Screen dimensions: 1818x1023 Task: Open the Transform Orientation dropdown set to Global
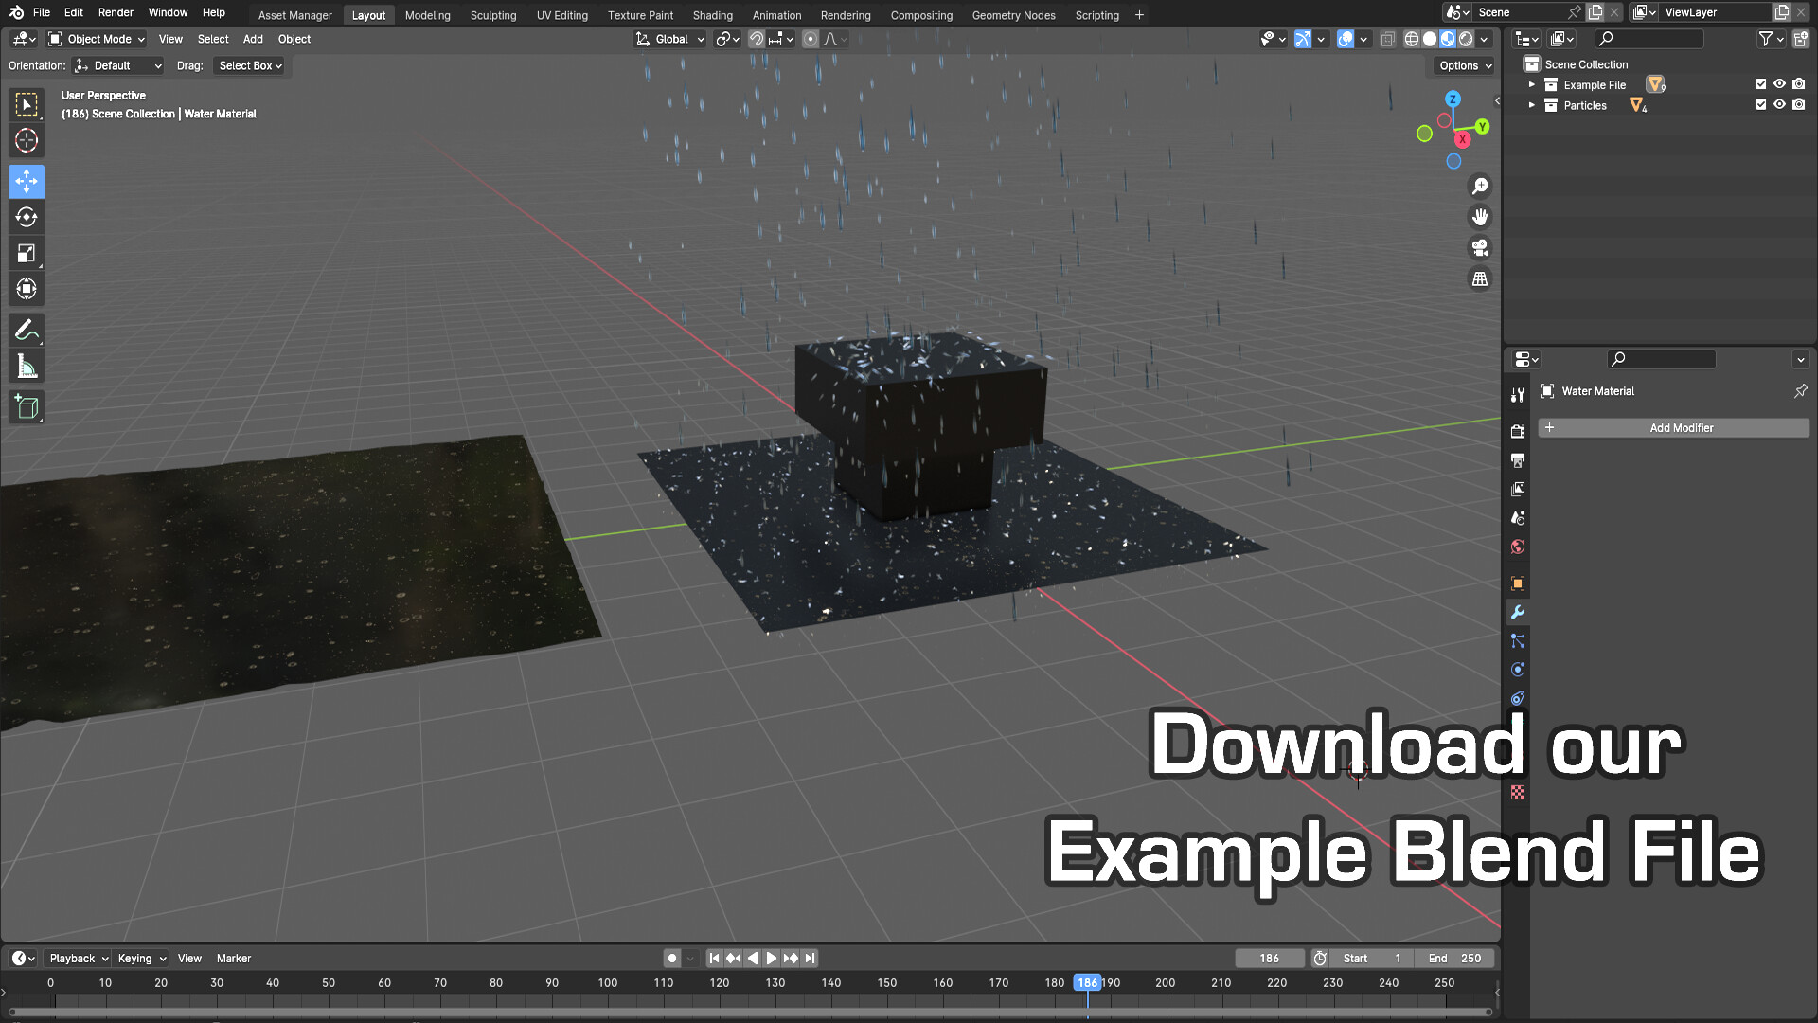[669, 39]
